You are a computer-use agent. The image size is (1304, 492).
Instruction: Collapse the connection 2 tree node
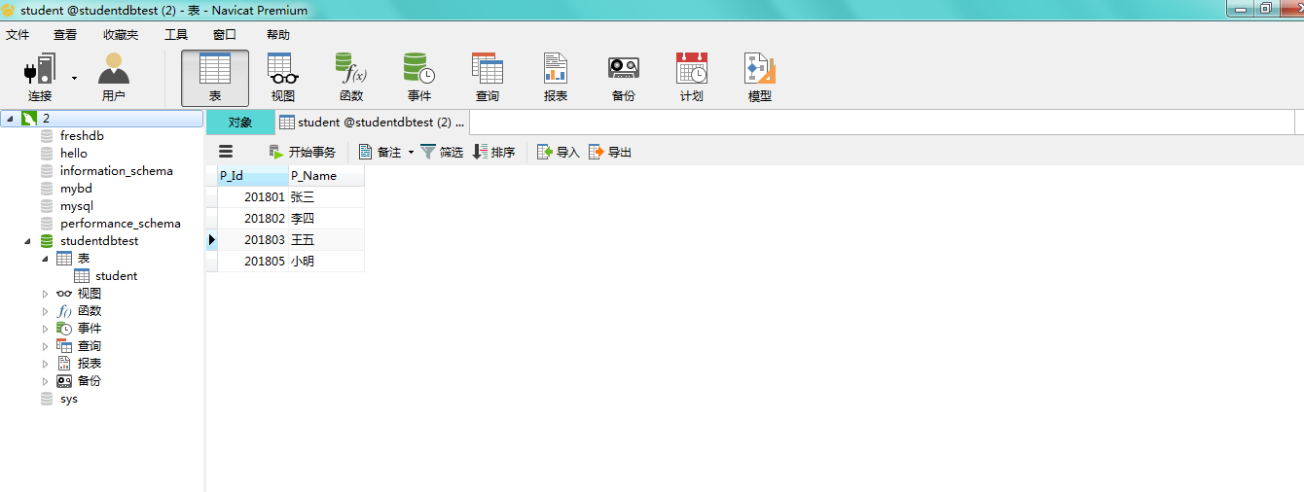click(10, 119)
